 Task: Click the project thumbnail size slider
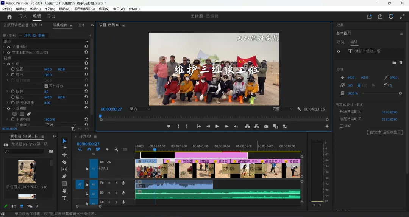coord(38,206)
